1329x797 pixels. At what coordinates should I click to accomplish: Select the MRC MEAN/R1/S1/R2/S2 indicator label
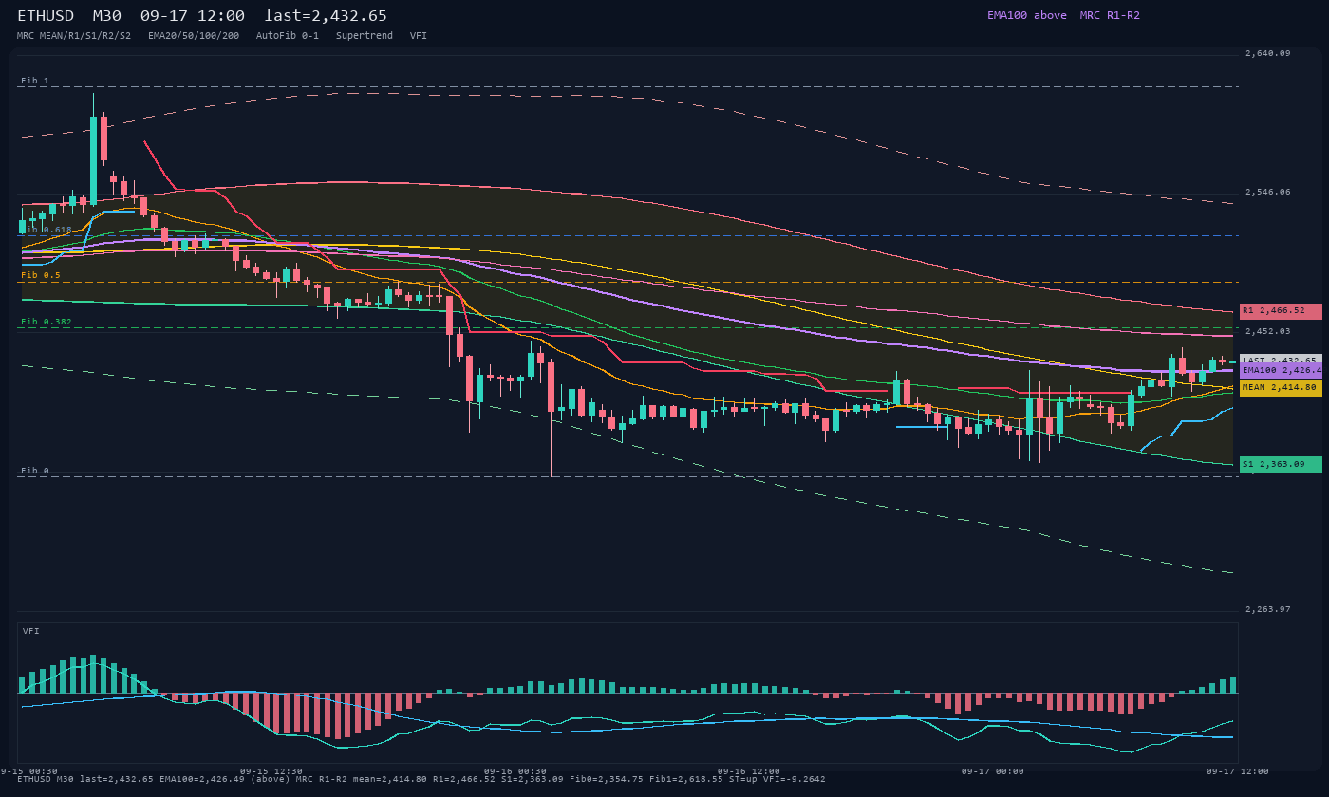74,36
